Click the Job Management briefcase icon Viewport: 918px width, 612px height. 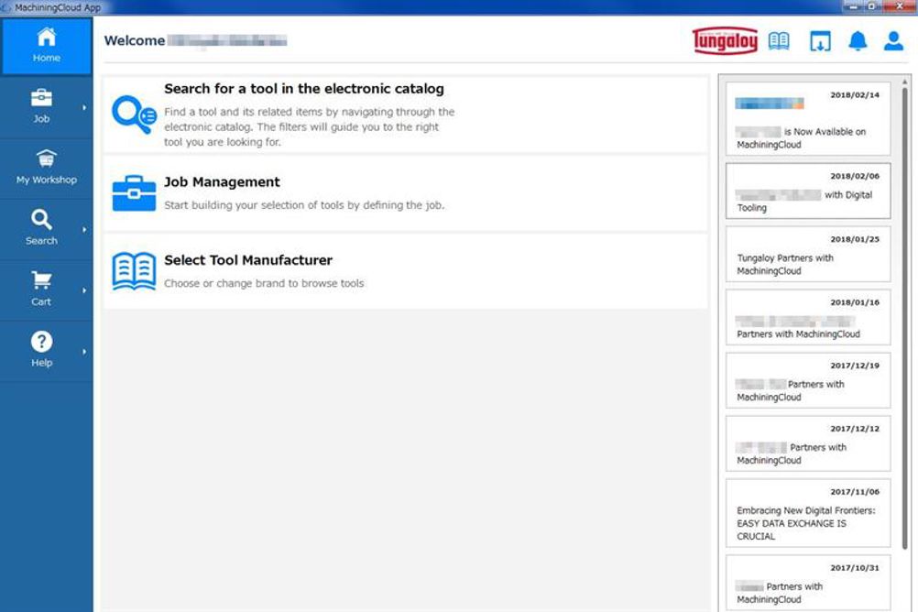134,193
